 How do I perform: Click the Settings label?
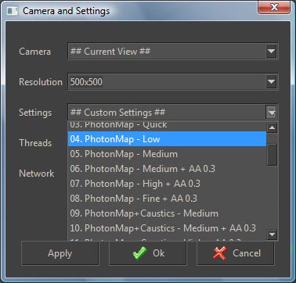tap(35, 113)
